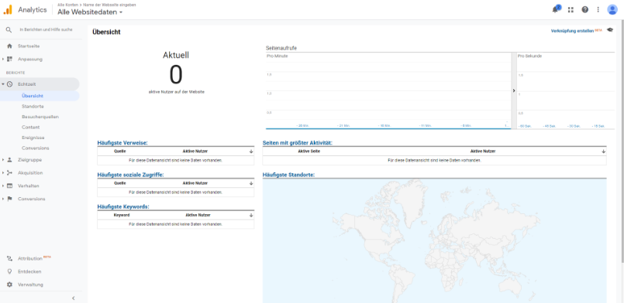Open the Alle Websitedaten dropdown
Viewport: 624px width, 303px height.
(90, 12)
